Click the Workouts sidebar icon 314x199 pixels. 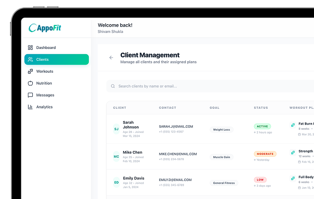[30, 71]
